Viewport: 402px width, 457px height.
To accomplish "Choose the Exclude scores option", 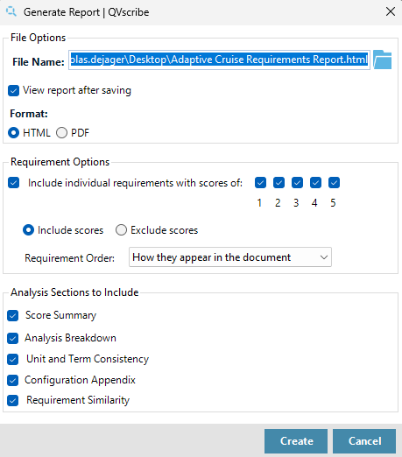I will click(x=121, y=230).
